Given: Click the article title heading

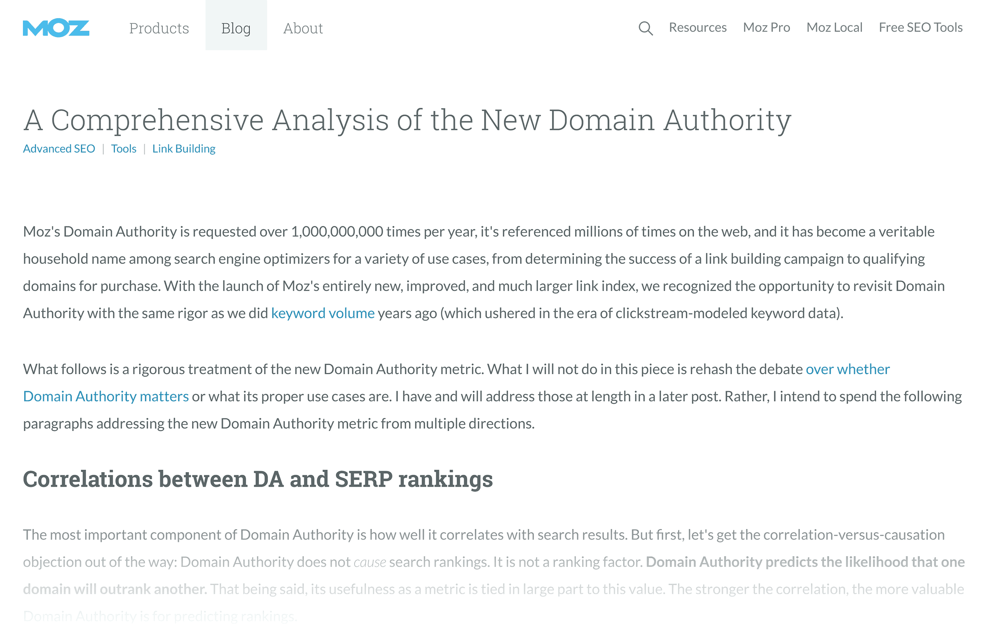Looking at the screenshot, I should point(407,120).
